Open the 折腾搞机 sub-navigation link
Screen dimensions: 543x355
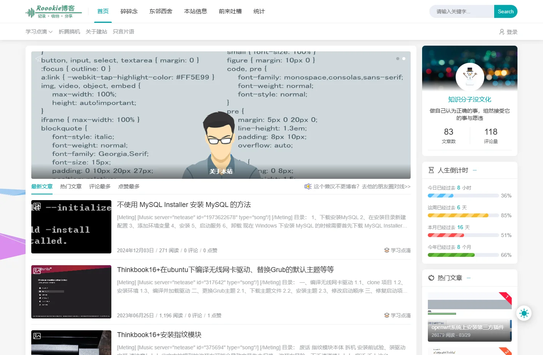click(69, 32)
